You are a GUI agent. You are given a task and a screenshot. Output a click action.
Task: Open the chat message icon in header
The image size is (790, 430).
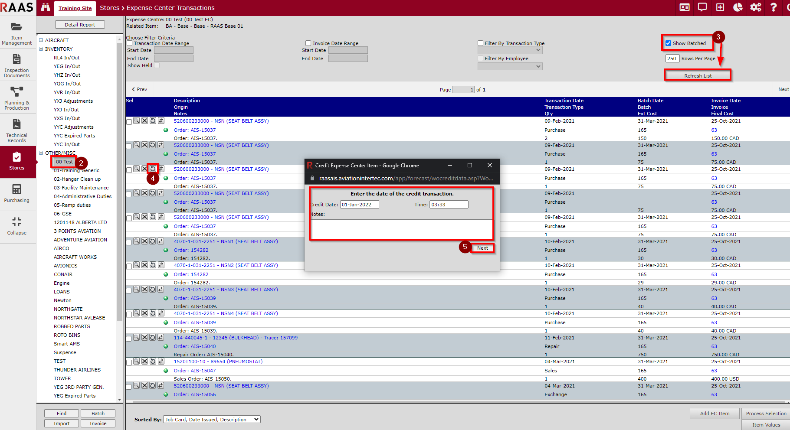click(702, 7)
